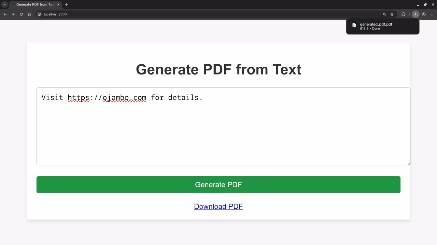Screen dimensions: 437x245
Task: Bookmark this page using the star icon
Action: tap(392, 14)
